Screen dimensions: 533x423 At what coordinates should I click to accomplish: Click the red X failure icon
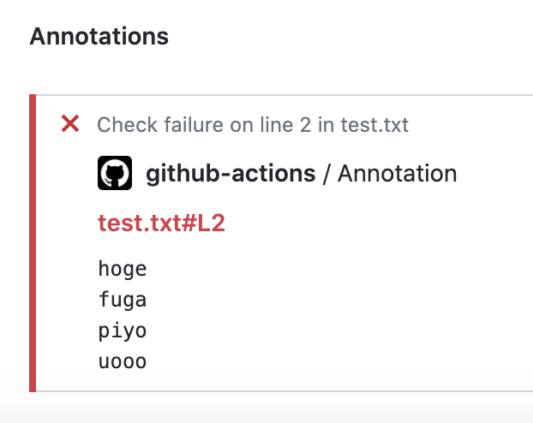70,123
